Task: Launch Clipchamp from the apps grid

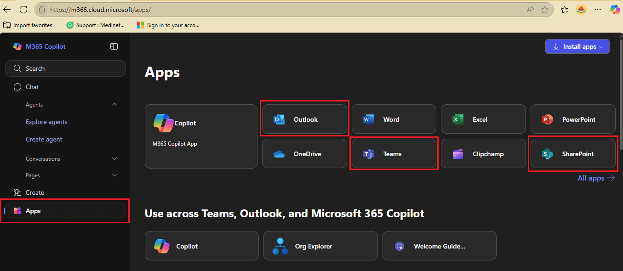Action: (483, 154)
